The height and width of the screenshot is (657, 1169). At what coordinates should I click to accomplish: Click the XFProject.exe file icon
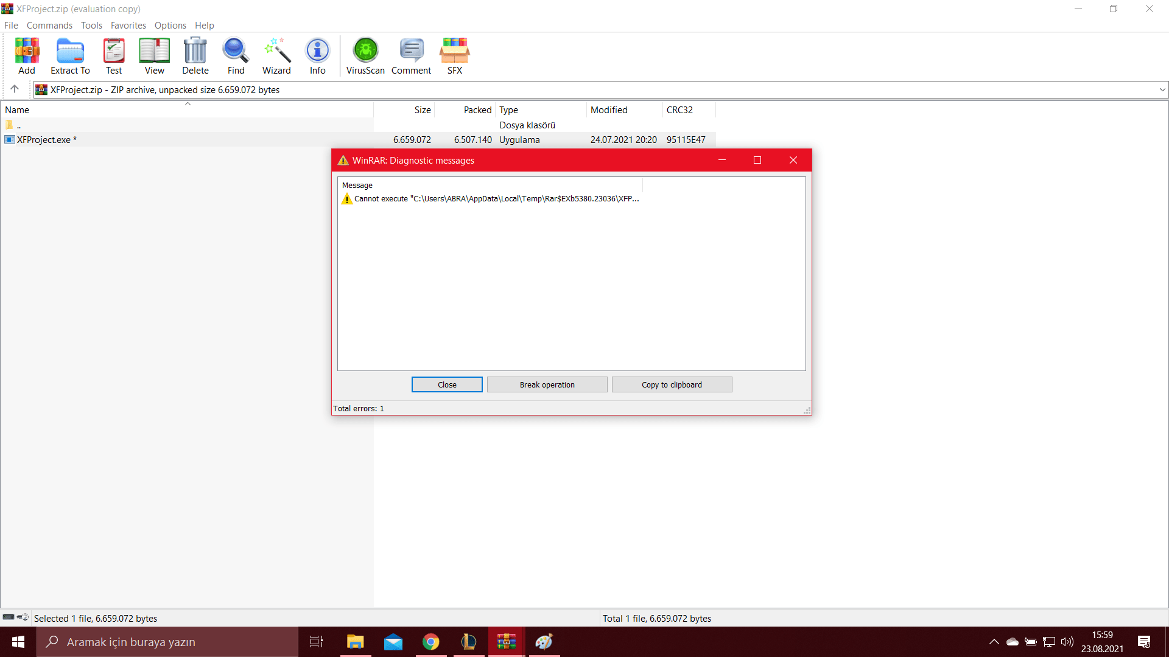[x=10, y=139]
